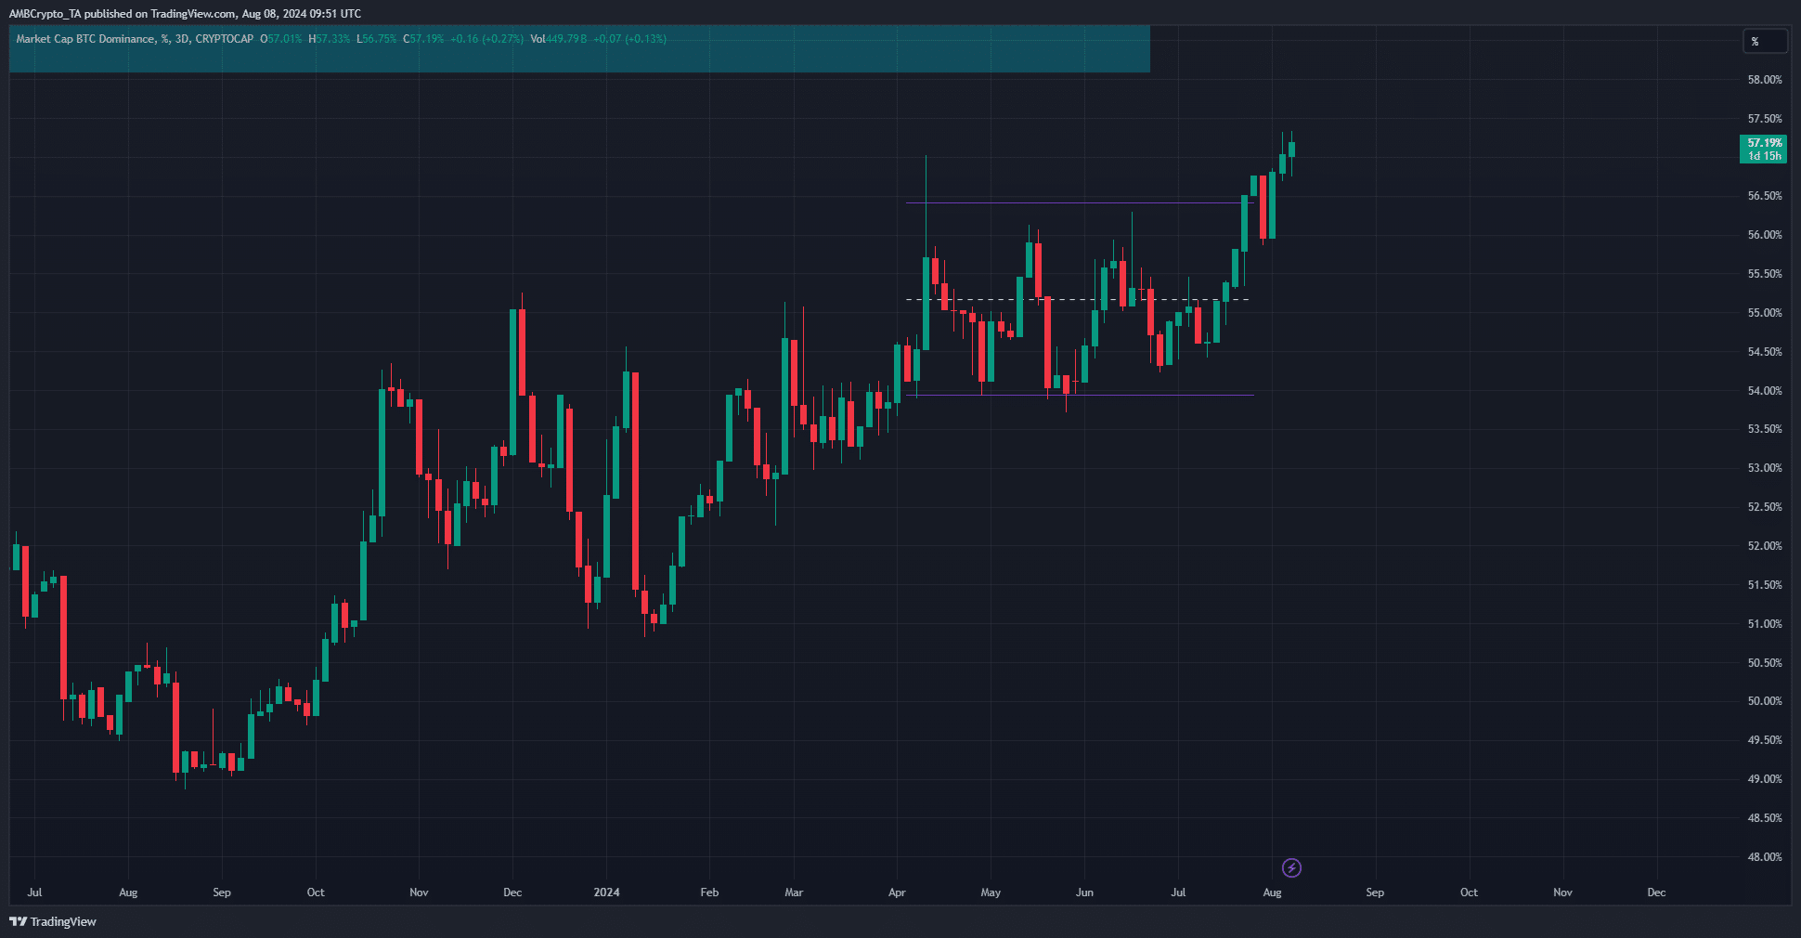Click the 57.50% price axis label
The height and width of the screenshot is (938, 1801).
1764,119
